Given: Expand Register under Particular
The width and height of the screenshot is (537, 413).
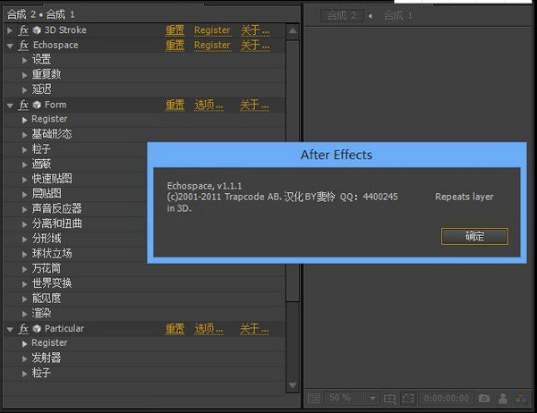Looking at the screenshot, I should point(25,344).
